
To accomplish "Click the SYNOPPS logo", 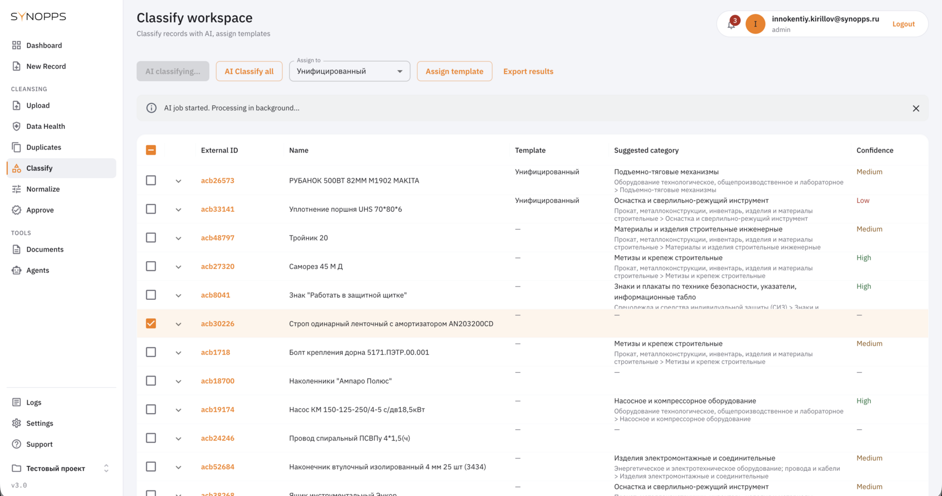I will pyautogui.click(x=38, y=17).
